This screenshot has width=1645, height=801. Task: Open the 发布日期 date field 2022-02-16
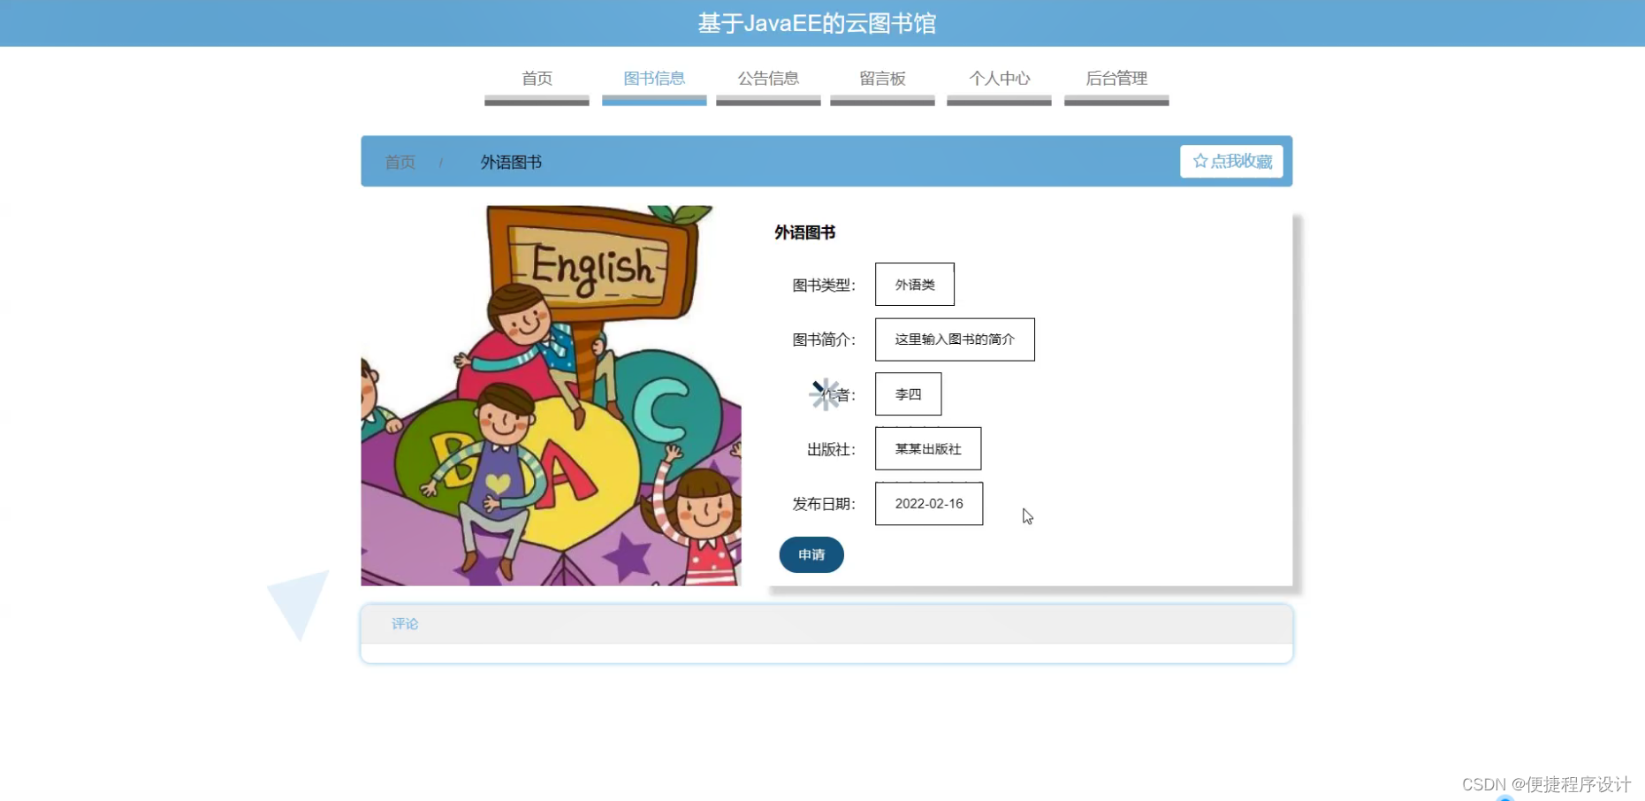point(928,504)
